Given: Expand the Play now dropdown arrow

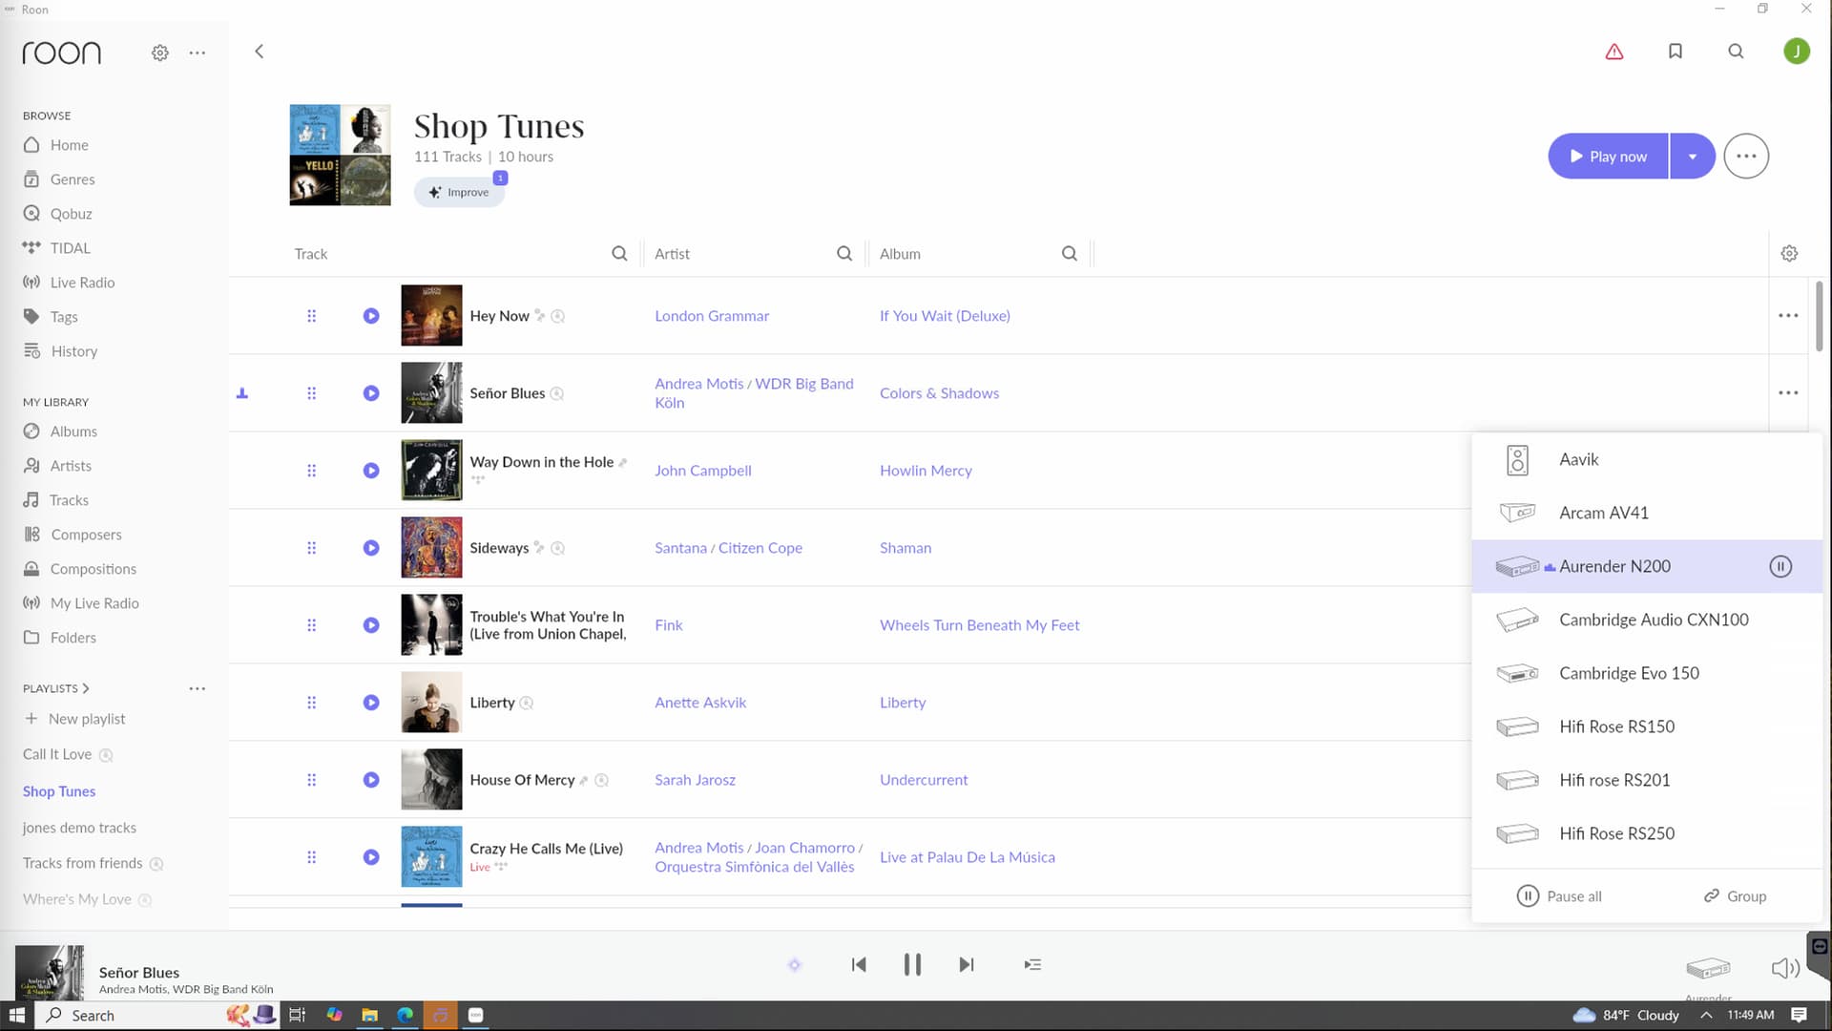Looking at the screenshot, I should click(1693, 157).
